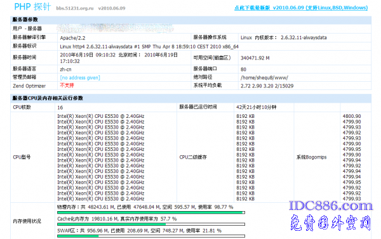Screen dimensions: 381x239
Task: Click the SWAP usage progress bar
Action: pos(151,236)
